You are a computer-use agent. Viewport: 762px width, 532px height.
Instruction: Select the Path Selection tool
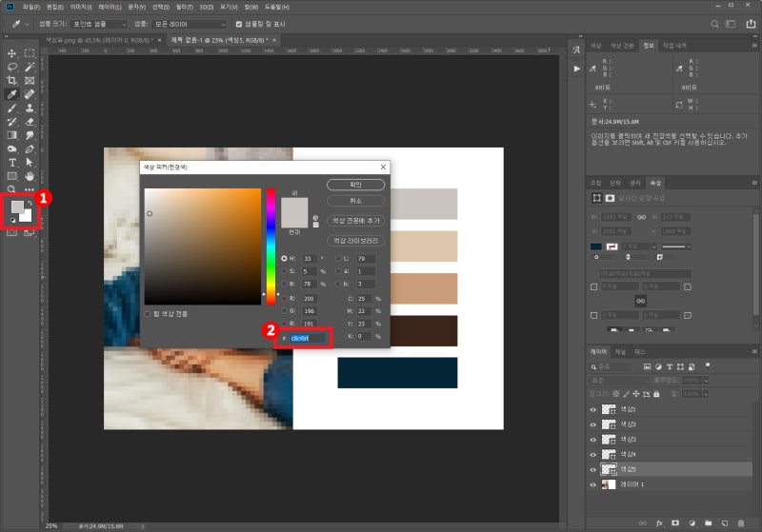click(30, 162)
